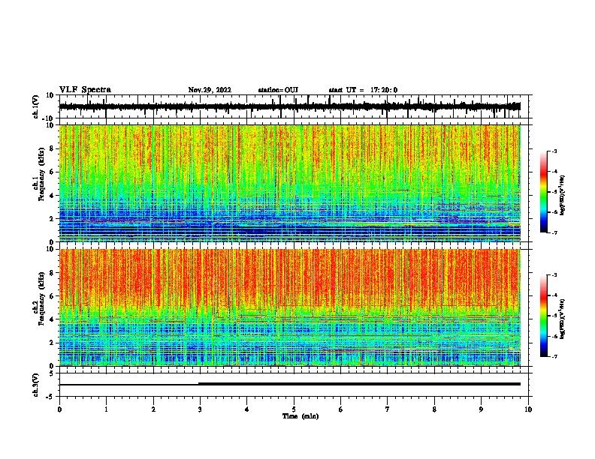Click time axis tick label "1"
The image size is (595, 459).
click(x=106, y=409)
